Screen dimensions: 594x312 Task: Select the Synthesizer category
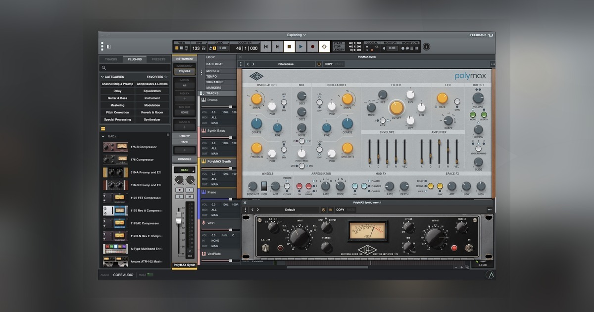click(152, 119)
